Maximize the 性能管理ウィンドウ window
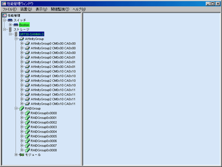This screenshot has height=167, width=222. tap(213, 4)
